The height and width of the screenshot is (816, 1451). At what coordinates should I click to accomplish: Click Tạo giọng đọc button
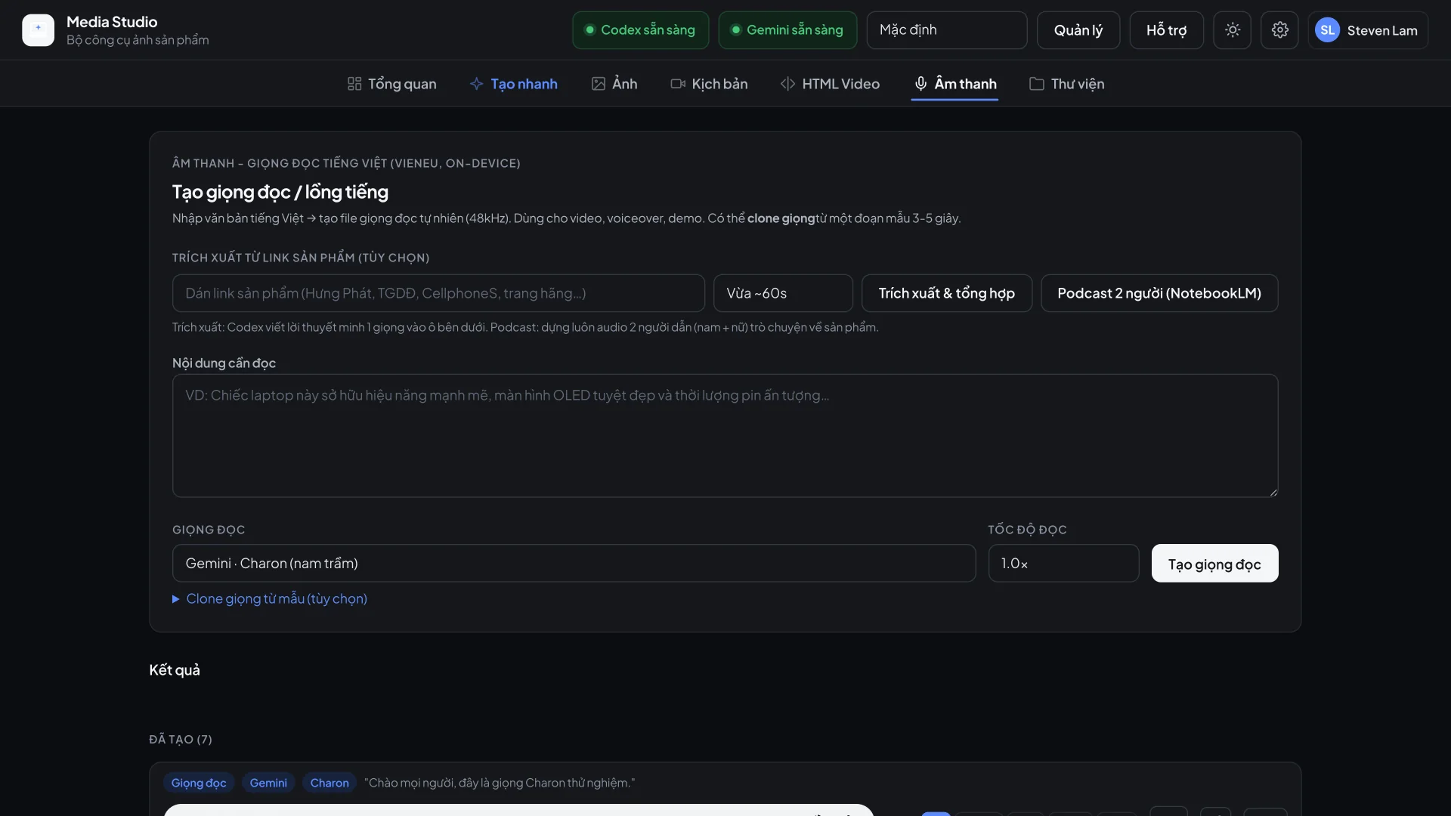click(x=1214, y=564)
